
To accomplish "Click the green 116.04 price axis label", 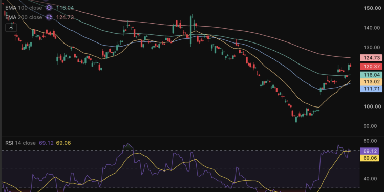I will point(371,75).
